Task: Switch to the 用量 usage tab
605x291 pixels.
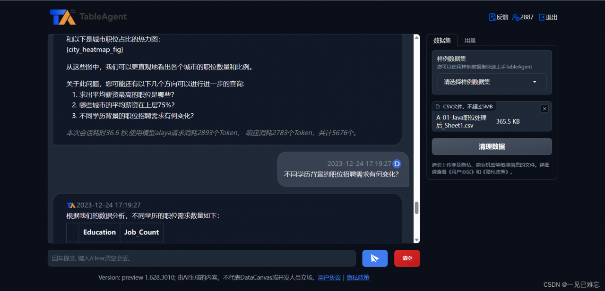Action: [x=470, y=40]
